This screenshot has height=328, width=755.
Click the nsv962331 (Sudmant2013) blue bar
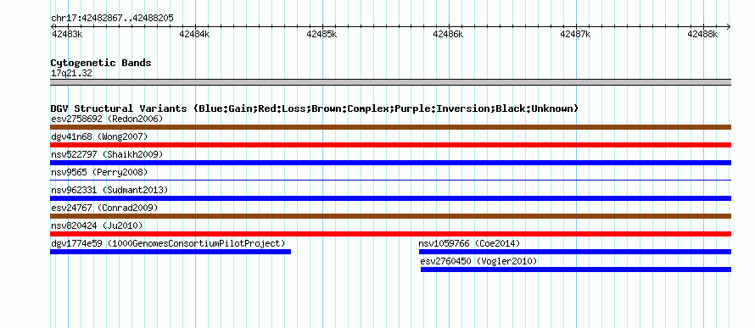(x=390, y=198)
